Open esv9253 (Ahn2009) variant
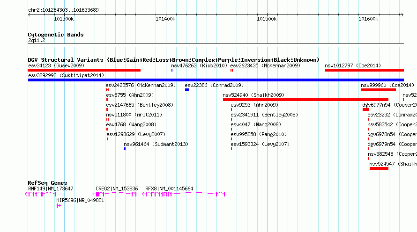This screenshot has height=232, width=417. point(254,105)
